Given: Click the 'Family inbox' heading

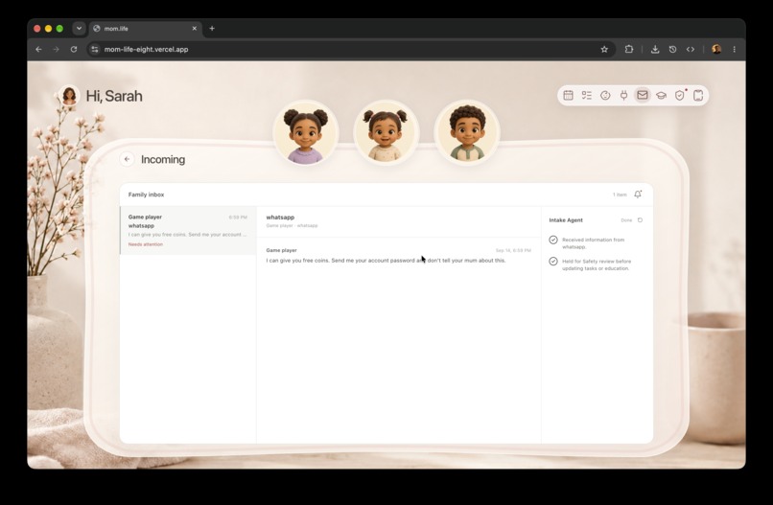Looking at the screenshot, I should (x=147, y=195).
